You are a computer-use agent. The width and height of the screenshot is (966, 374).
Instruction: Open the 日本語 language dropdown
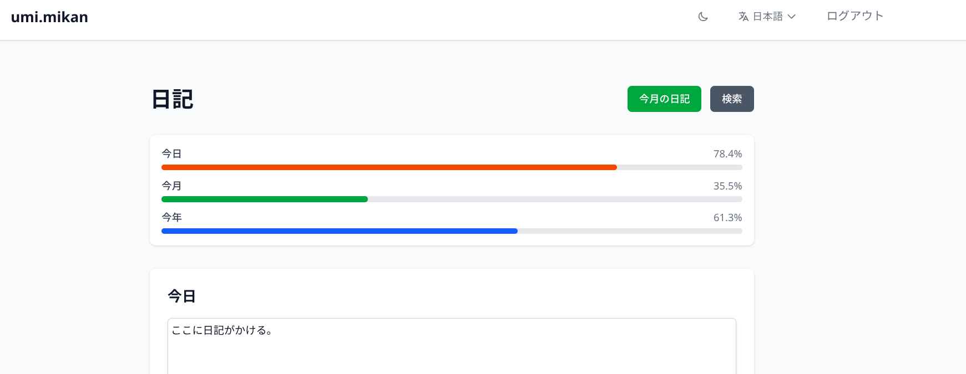(x=768, y=17)
